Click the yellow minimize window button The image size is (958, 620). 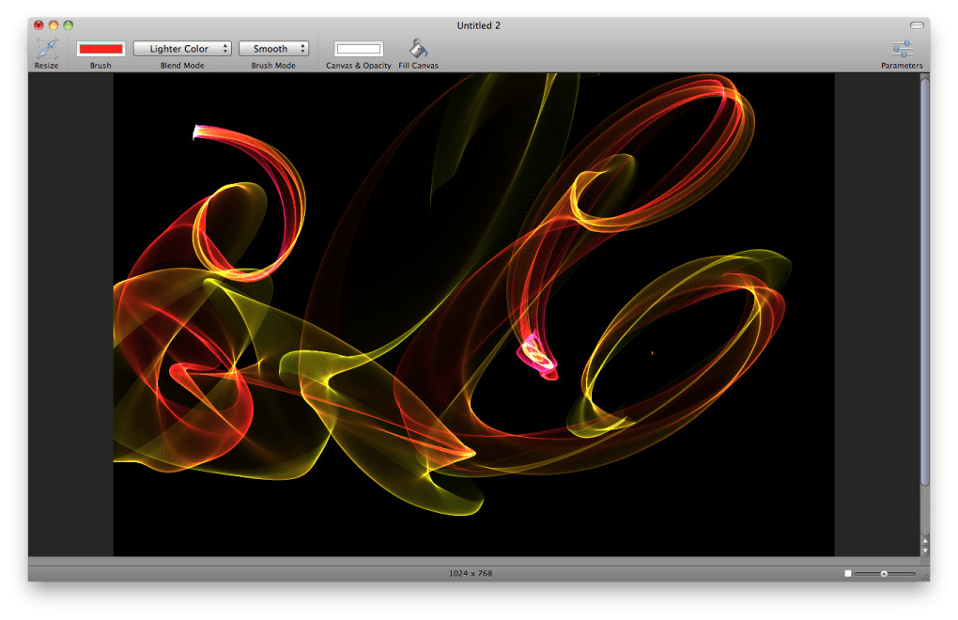pyautogui.click(x=54, y=25)
